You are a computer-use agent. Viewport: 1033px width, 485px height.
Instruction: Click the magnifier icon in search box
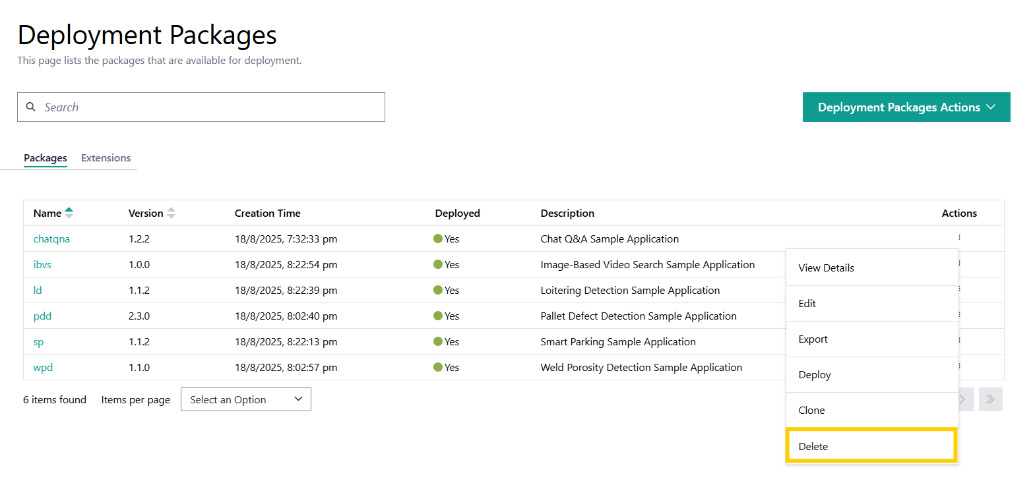(30, 107)
